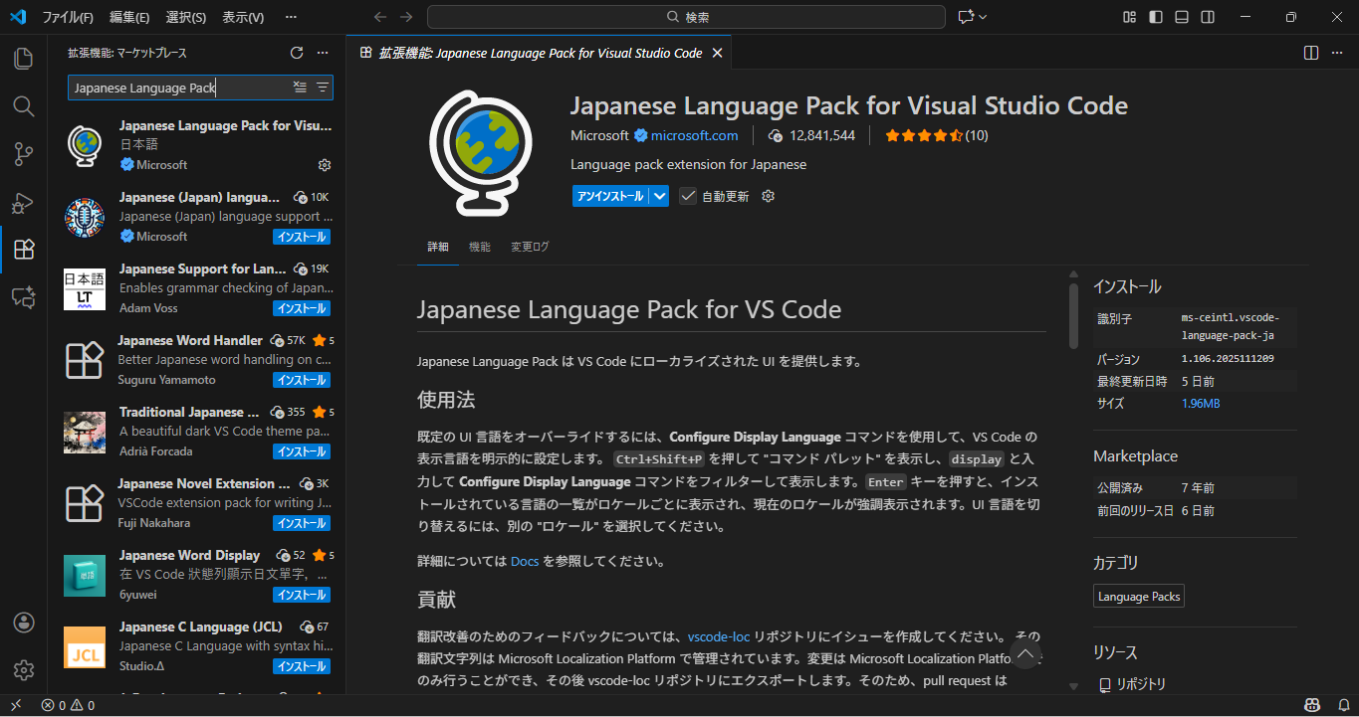Select Japanese Language Pack in results list
This screenshot has height=717, width=1359.
[196, 145]
